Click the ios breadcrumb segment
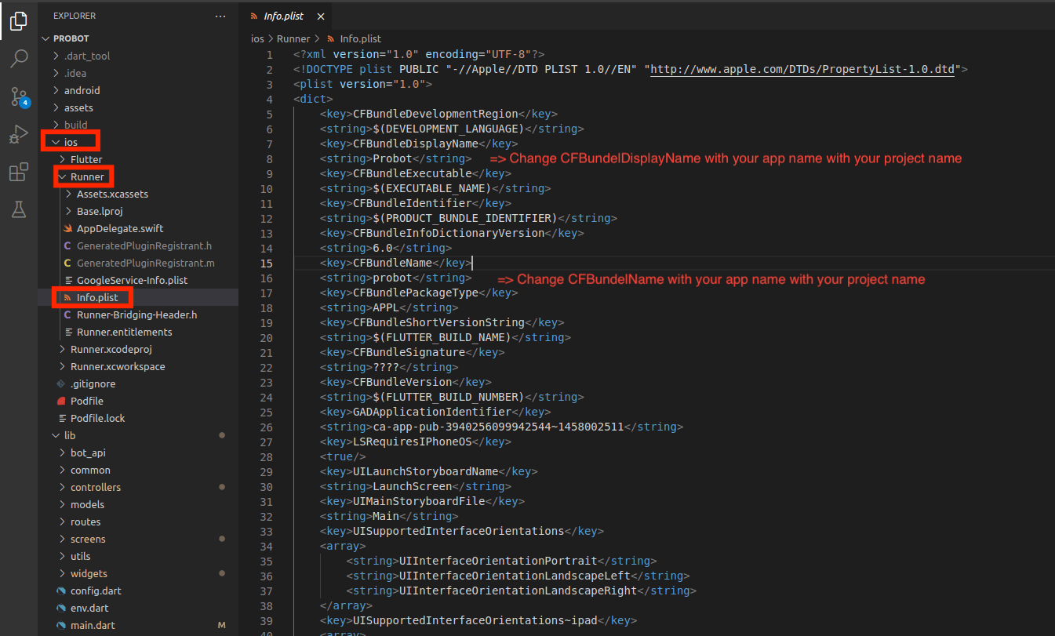This screenshot has height=636, width=1055. click(x=257, y=38)
